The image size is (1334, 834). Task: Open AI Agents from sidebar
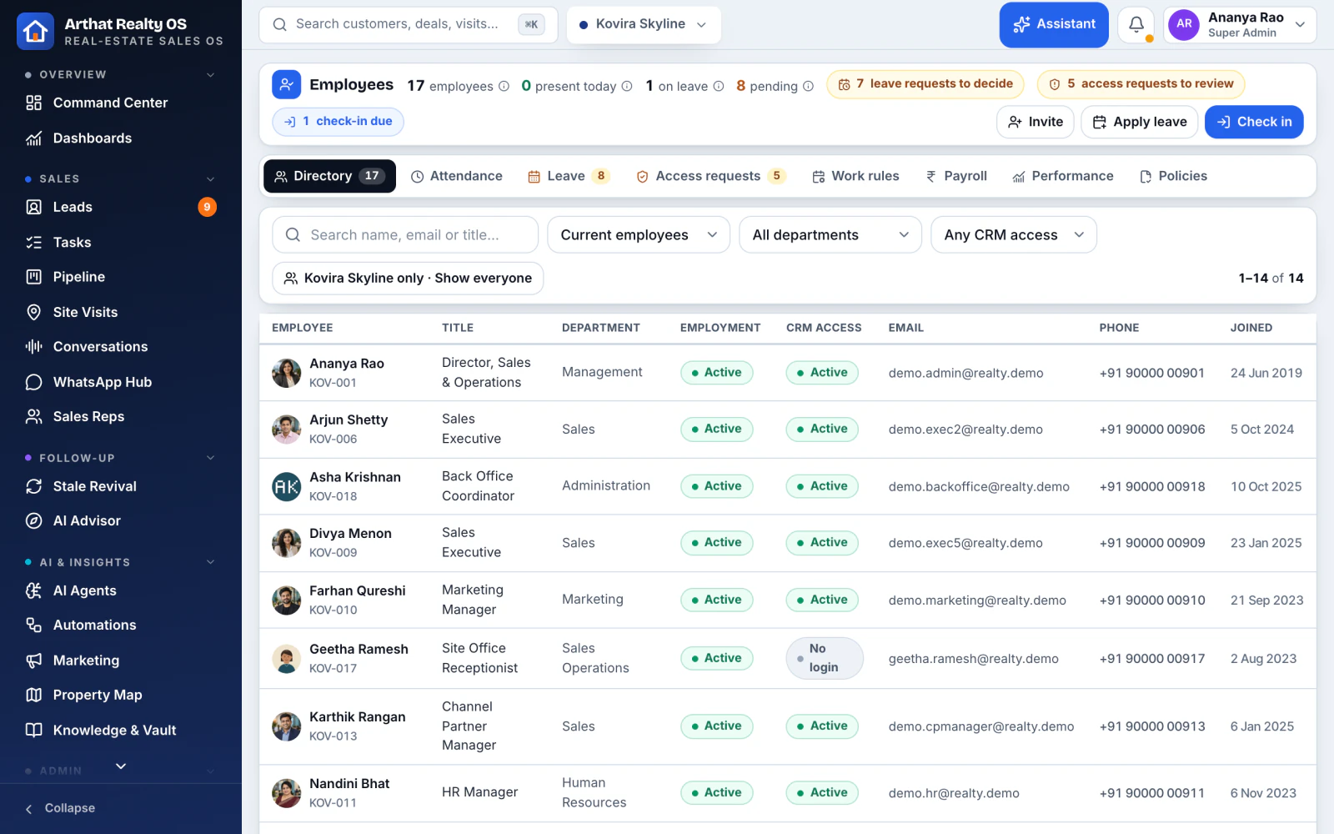tap(121, 590)
